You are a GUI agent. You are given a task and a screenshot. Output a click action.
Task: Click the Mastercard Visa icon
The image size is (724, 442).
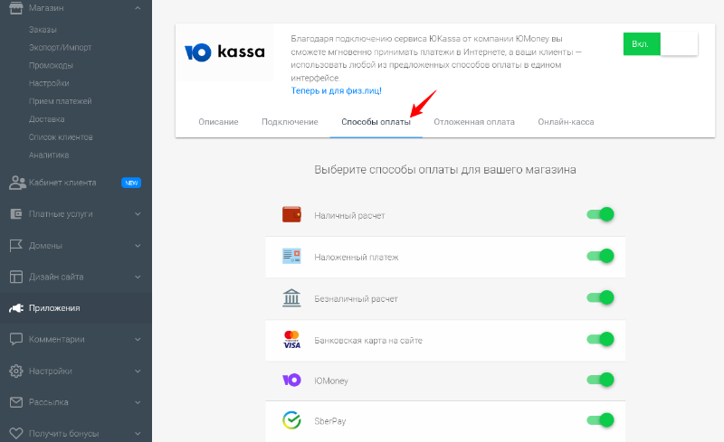point(291,340)
